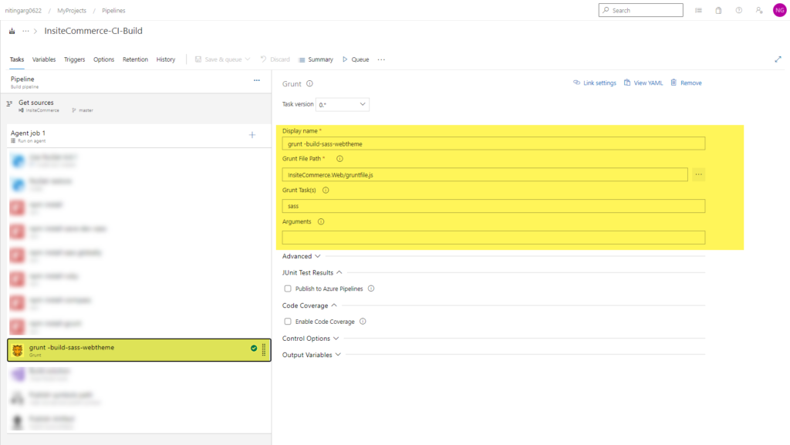The width and height of the screenshot is (790, 445).
Task: Enable Publish to Azure Pipelines checkbox
Action: click(288, 288)
